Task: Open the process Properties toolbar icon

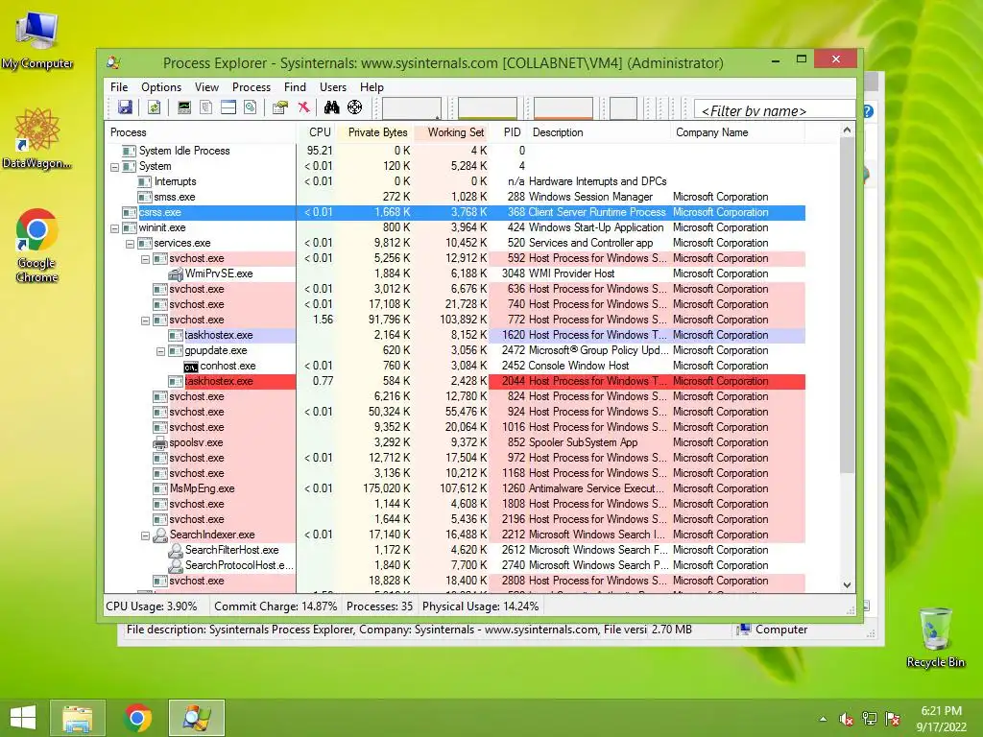Action: 280,107
